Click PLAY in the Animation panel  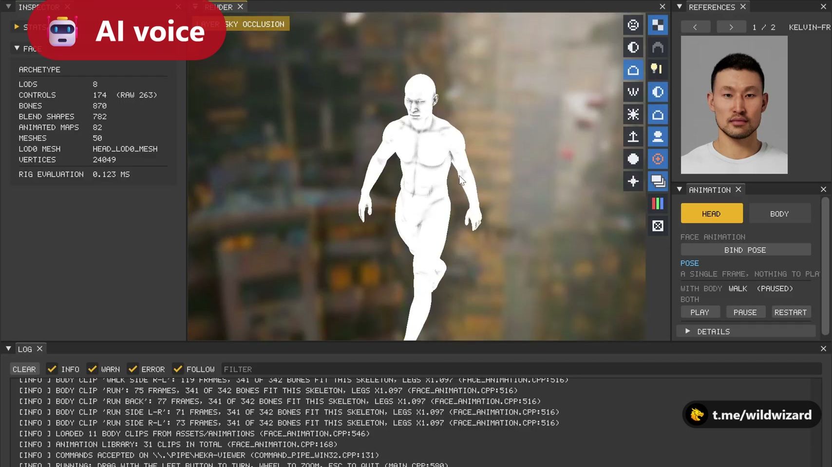[x=700, y=312]
